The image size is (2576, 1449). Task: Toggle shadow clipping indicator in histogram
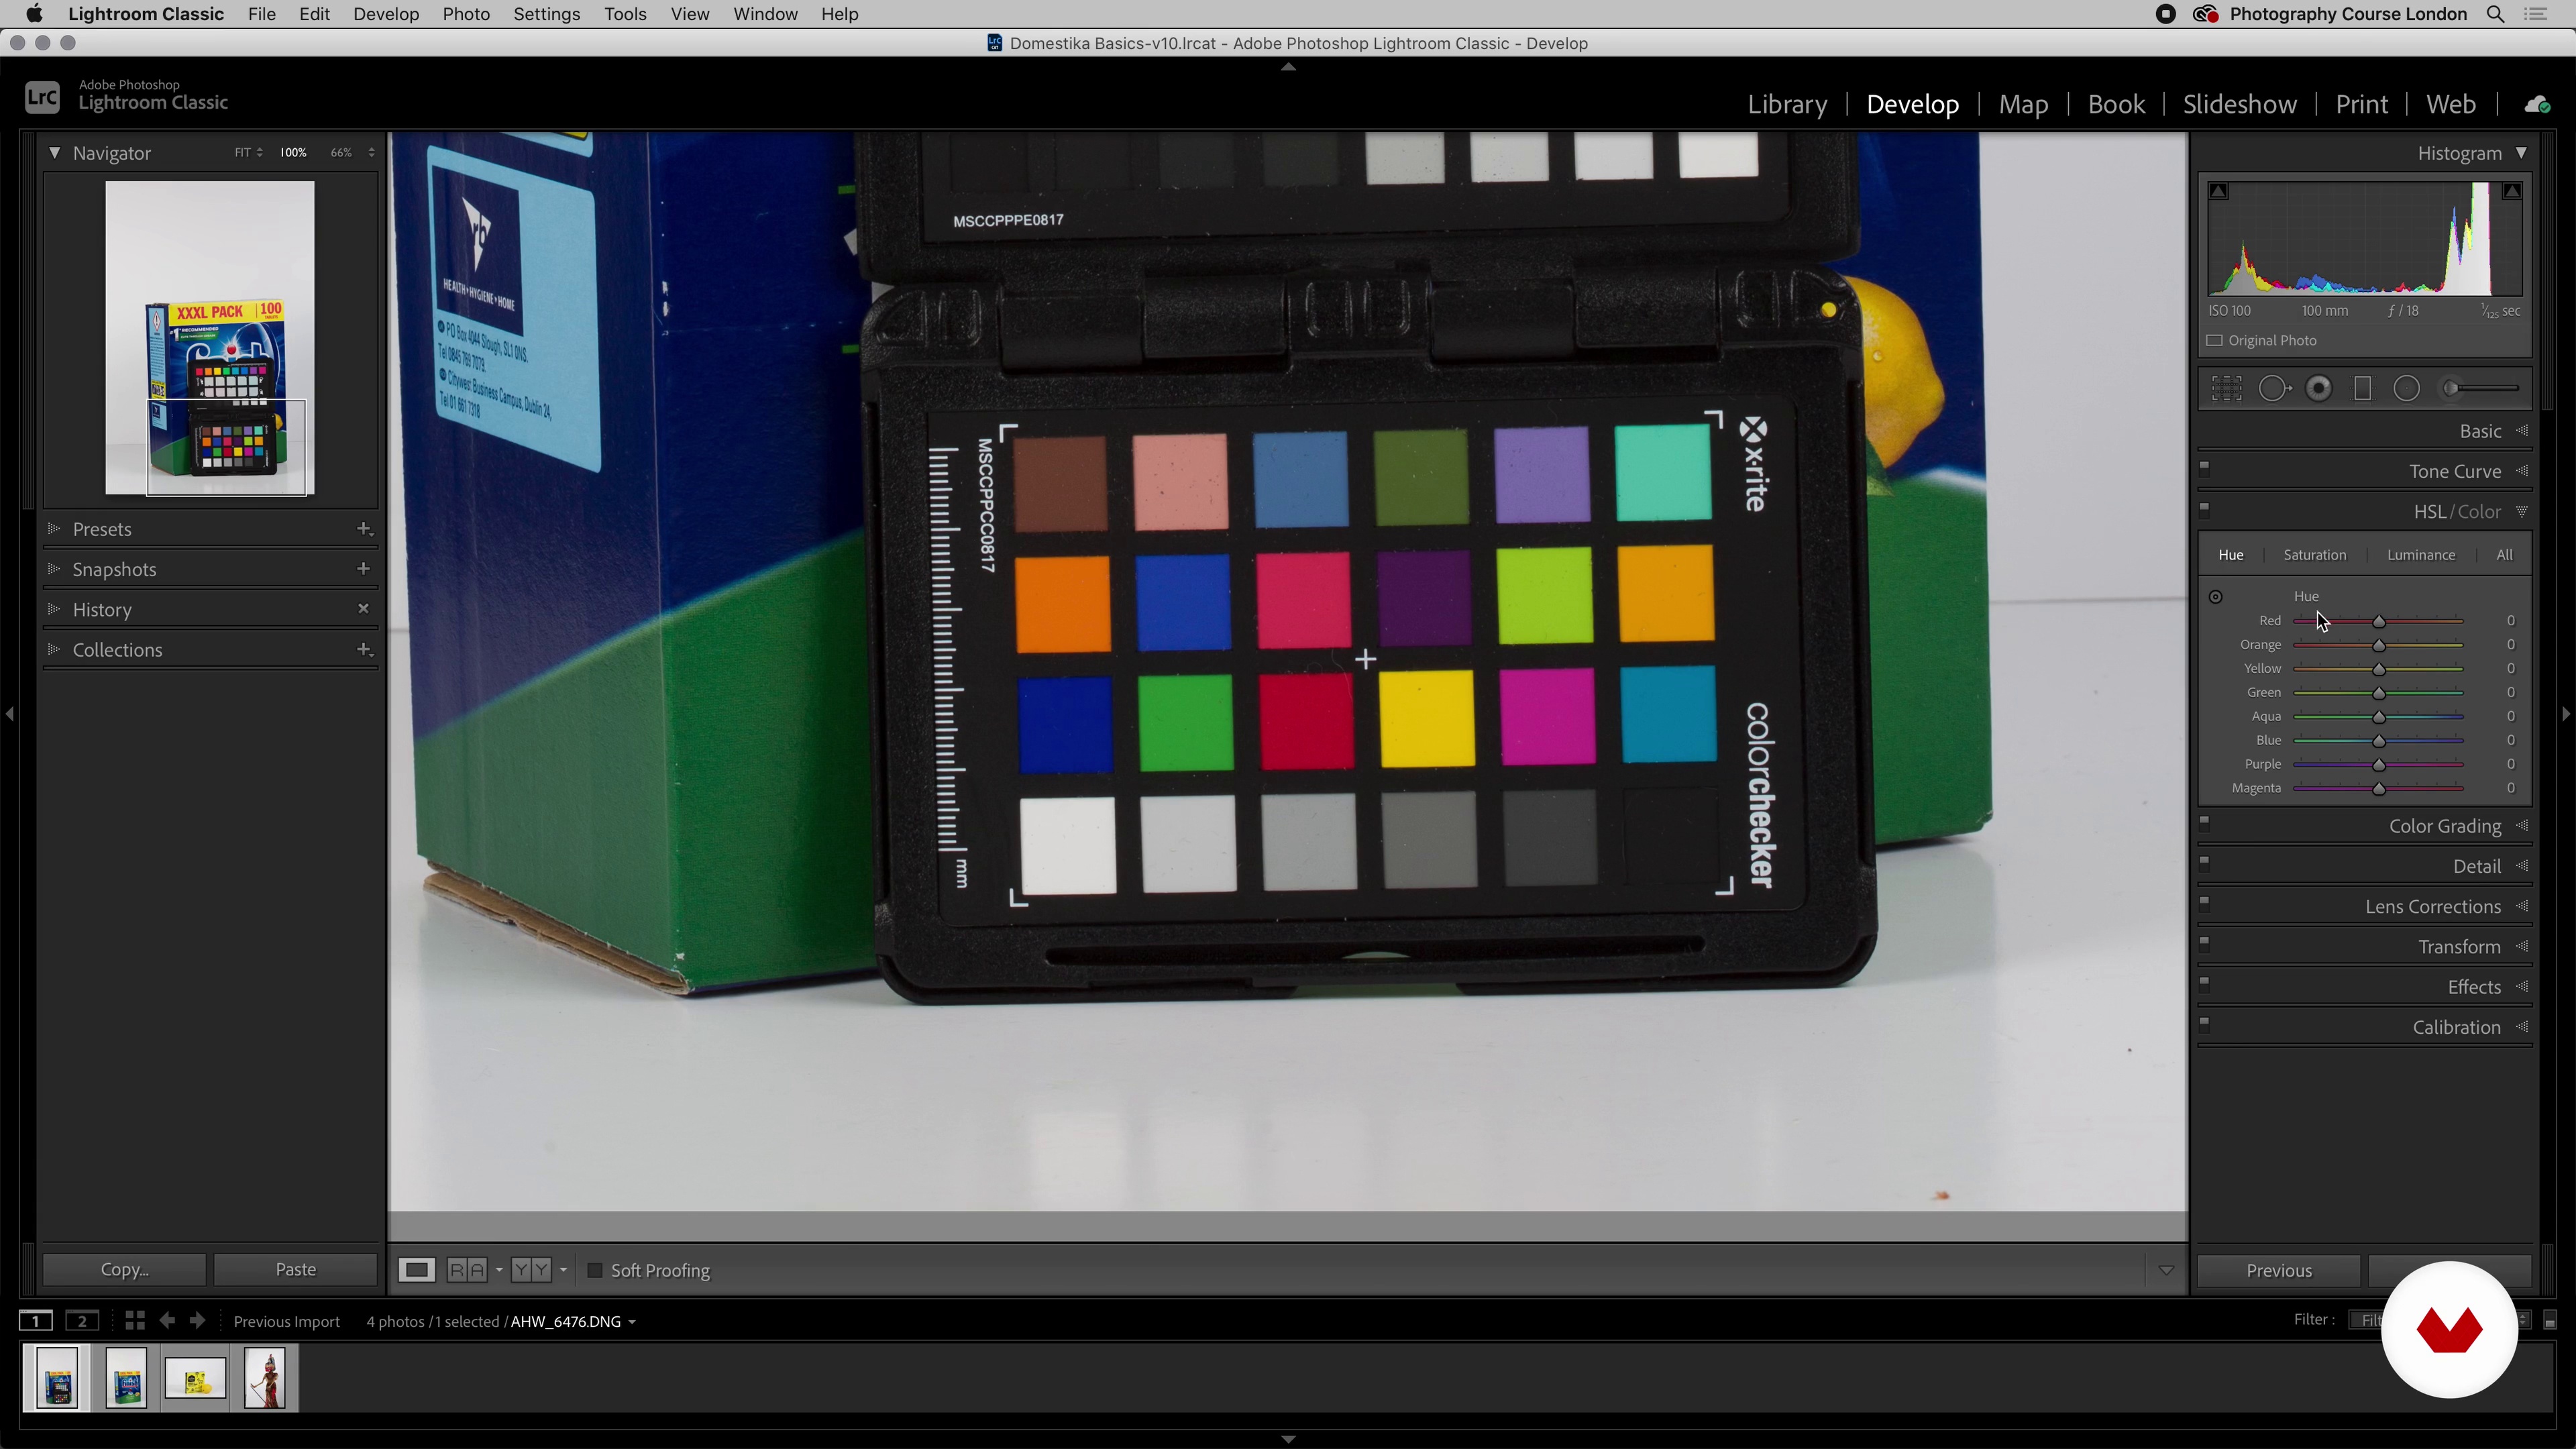point(2219,191)
